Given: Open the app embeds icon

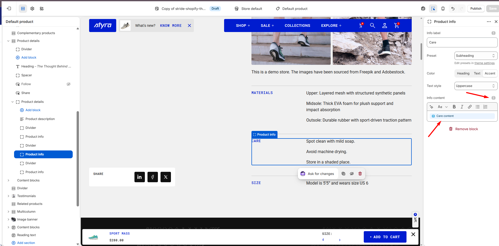Looking at the screenshot, I should tap(42, 9).
